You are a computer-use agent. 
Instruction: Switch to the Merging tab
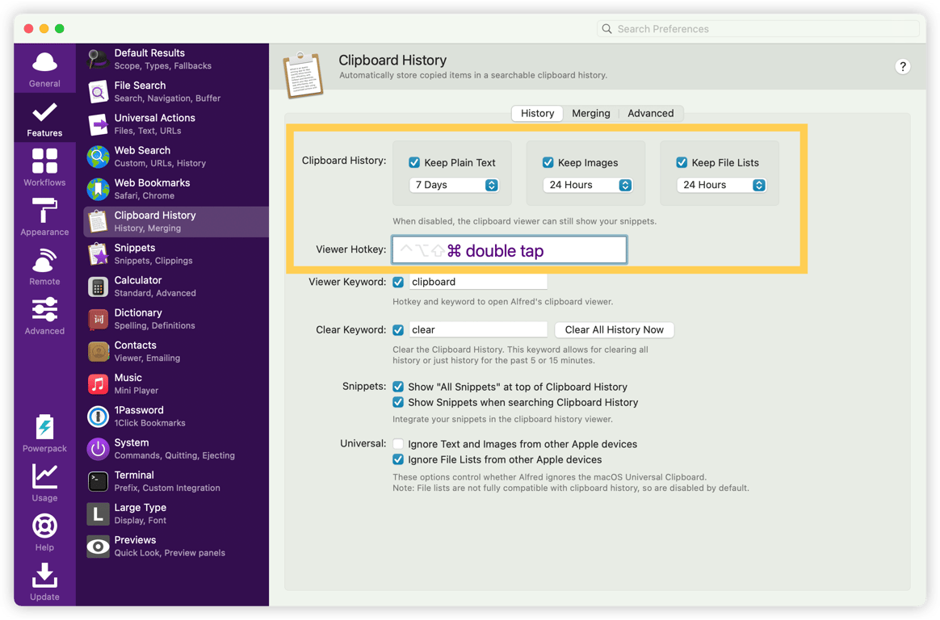[x=590, y=113]
